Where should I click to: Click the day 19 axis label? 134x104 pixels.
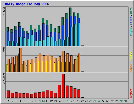[79, 101]
